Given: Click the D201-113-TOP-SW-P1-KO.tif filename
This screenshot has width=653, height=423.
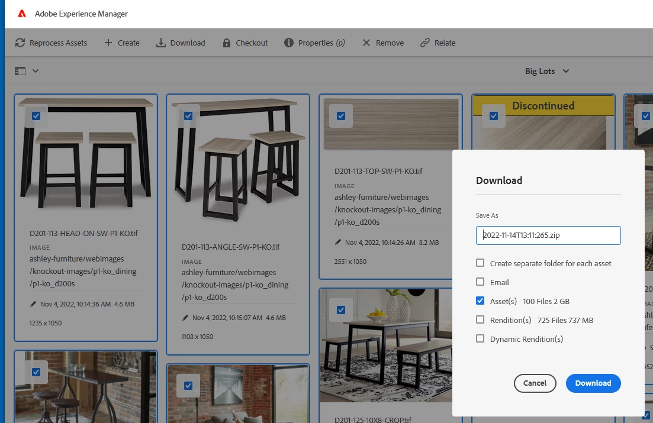Looking at the screenshot, I should (378, 171).
